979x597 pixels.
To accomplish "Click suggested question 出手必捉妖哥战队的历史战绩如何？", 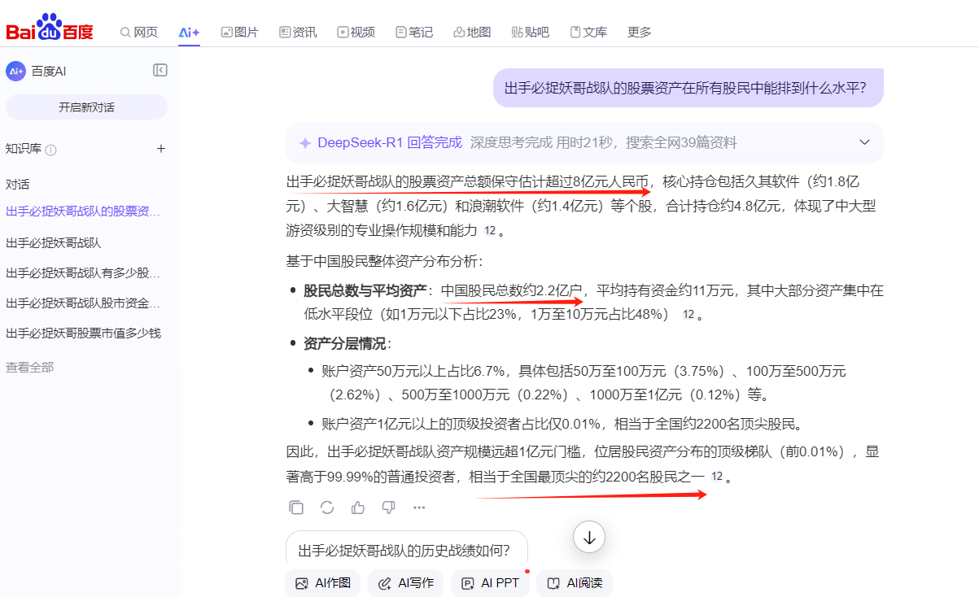I will [404, 550].
